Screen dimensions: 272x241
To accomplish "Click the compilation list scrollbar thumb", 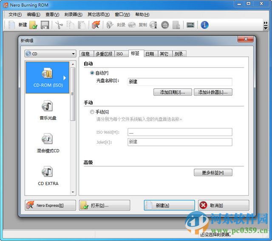I will click(73, 94).
